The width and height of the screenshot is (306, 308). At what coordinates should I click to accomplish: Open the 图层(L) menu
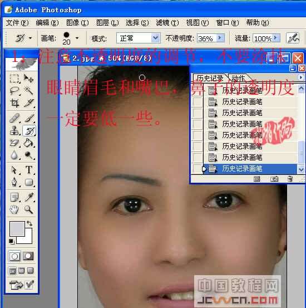point(107,23)
